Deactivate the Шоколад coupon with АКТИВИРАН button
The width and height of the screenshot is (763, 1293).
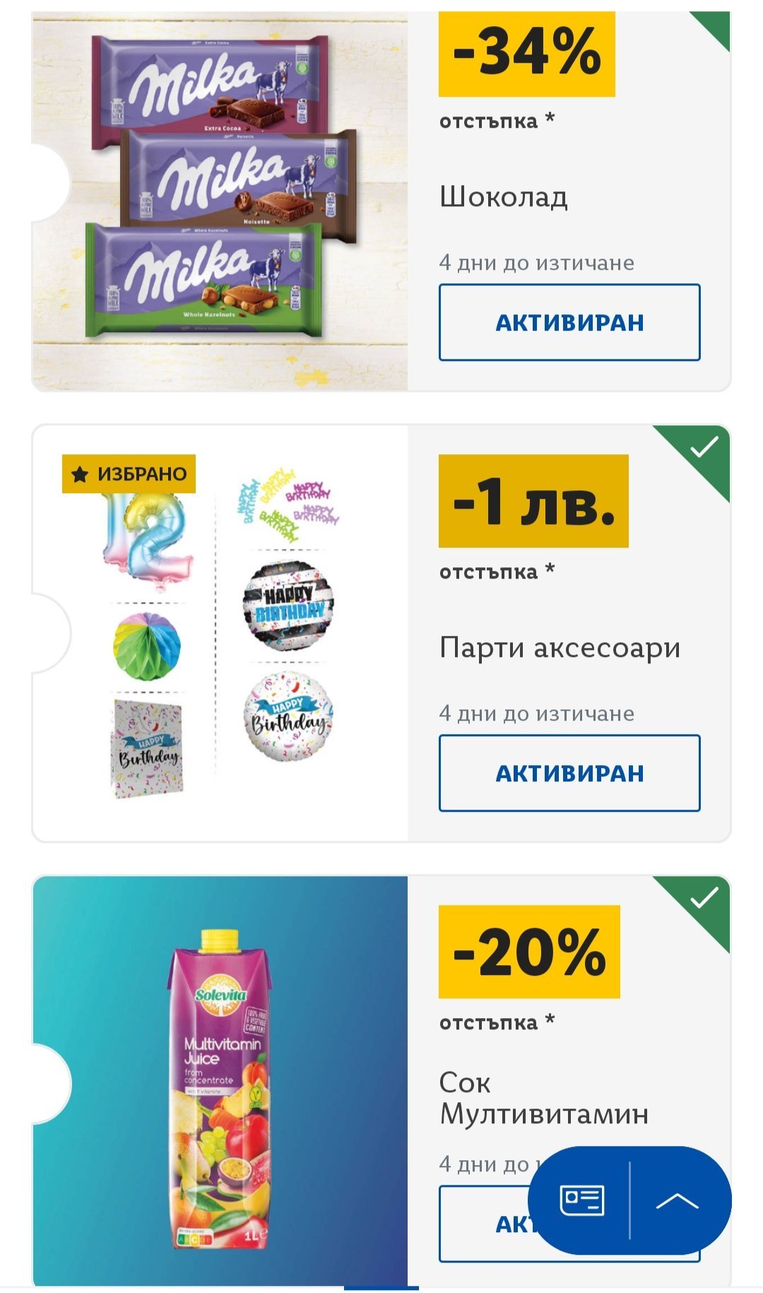click(x=569, y=322)
